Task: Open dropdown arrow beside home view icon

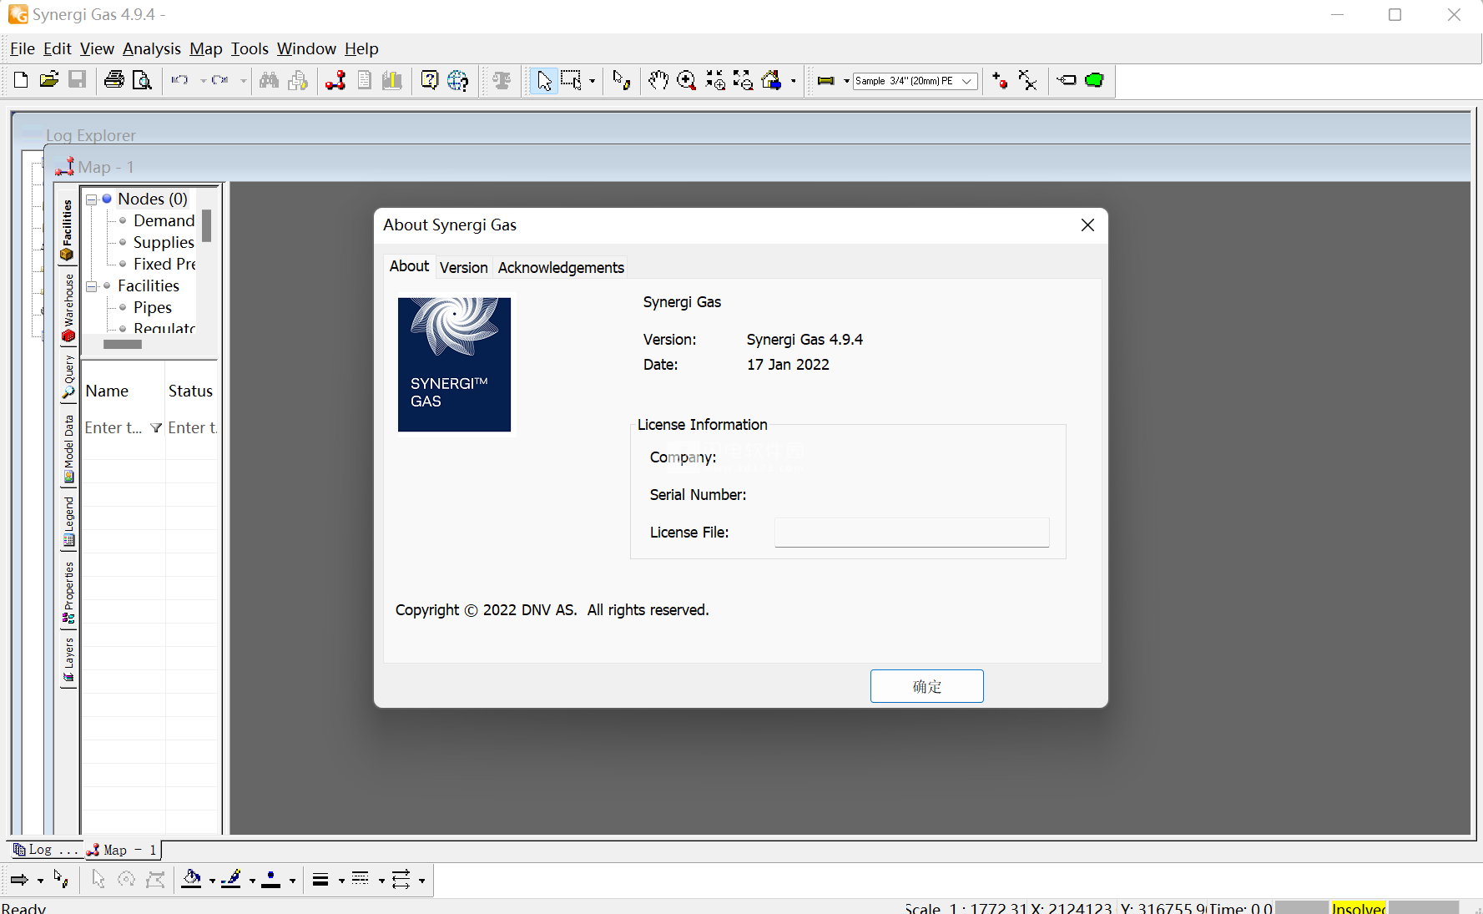Action: pyautogui.click(x=793, y=81)
